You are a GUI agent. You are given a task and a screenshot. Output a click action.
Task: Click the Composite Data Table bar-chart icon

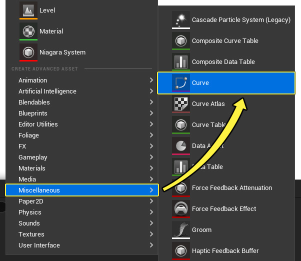pos(181,62)
